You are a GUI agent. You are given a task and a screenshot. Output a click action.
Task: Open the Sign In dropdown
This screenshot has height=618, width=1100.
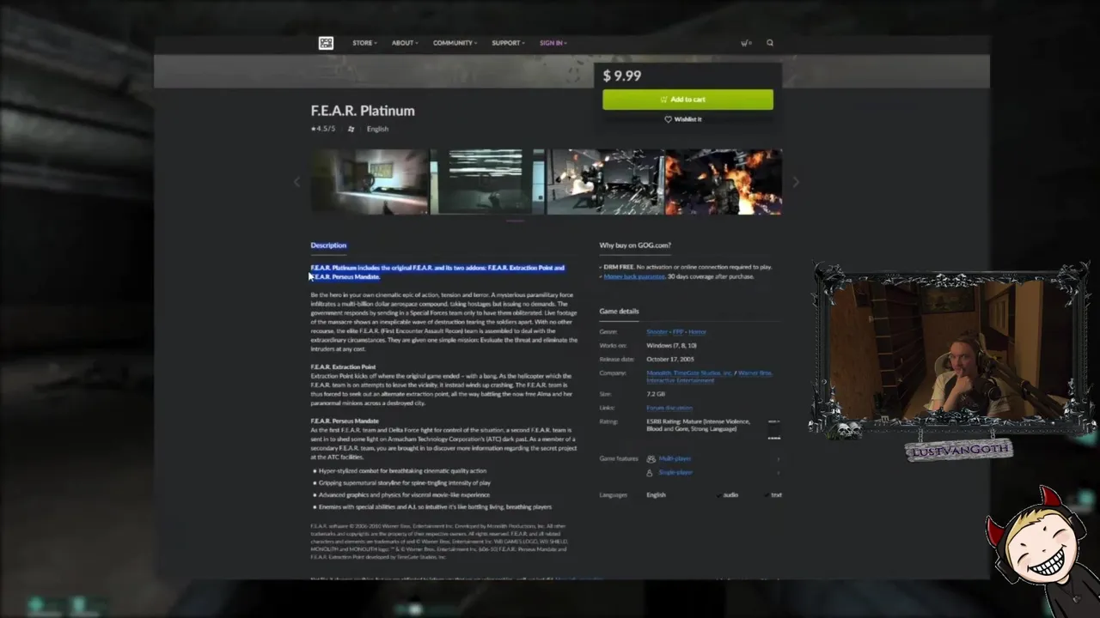pyautogui.click(x=553, y=43)
